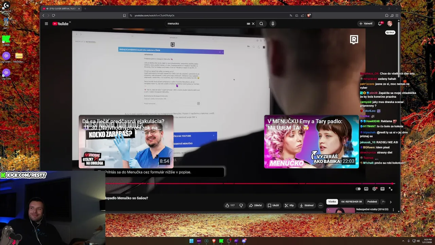This screenshot has height=245, width=435.
Task: Select the Od: REFRESHER SK chip
Action: pyautogui.click(x=352, y=201)
